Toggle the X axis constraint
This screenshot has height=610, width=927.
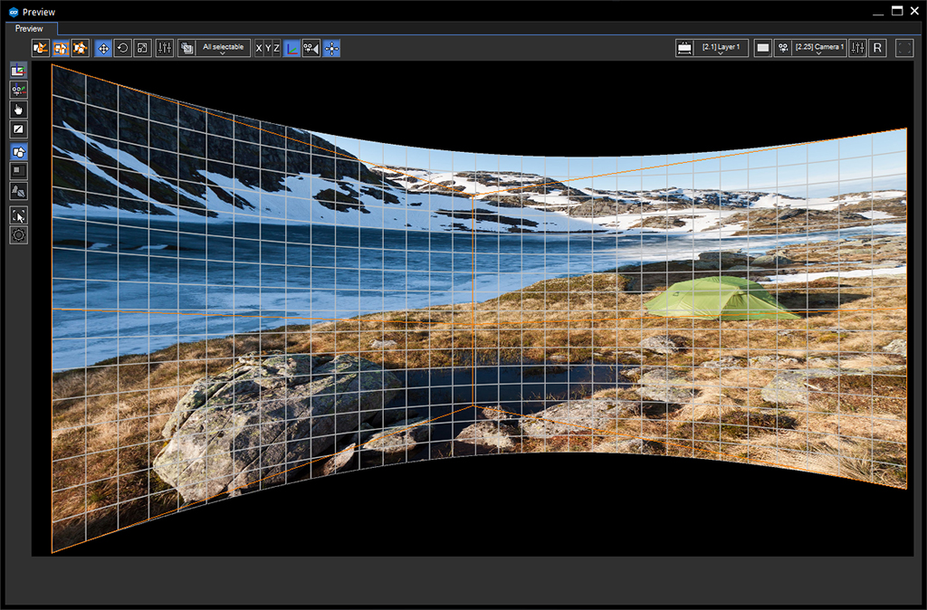[259, 48]
